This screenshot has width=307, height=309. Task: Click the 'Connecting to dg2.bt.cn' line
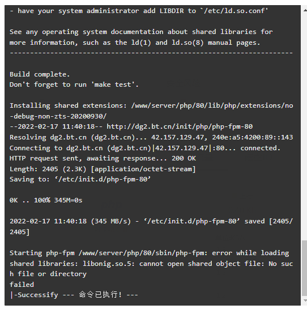(x=145, y=148)
